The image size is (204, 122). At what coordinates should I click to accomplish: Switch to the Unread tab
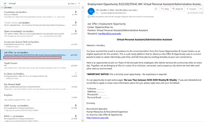tap(12, 4)
